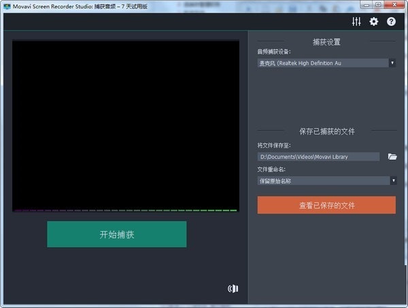
Task: Select the 麦克风 Realtek device combo box
Action: point(326,63)
